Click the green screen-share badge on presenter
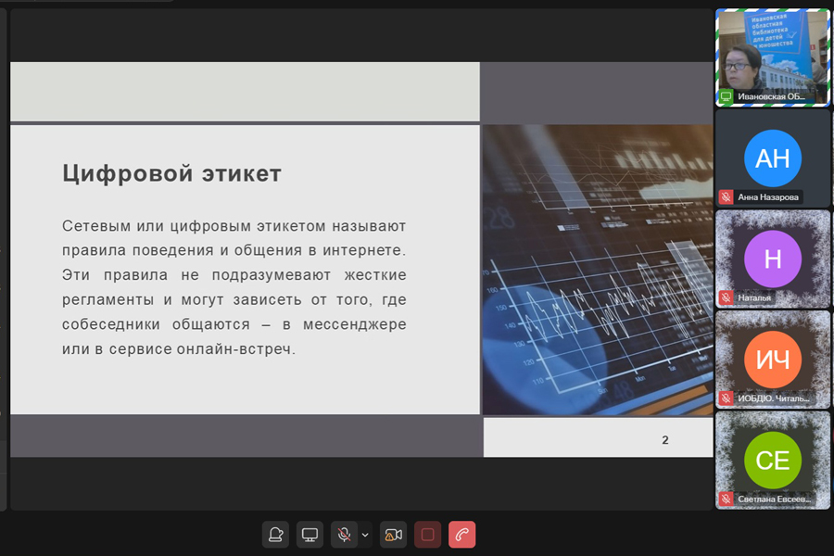 coord(726,96)
